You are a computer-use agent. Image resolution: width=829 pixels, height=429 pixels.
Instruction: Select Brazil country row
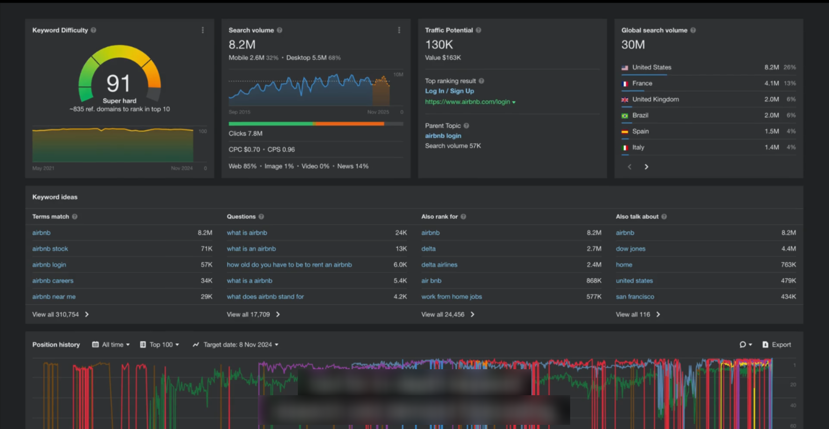pos(708,115)
